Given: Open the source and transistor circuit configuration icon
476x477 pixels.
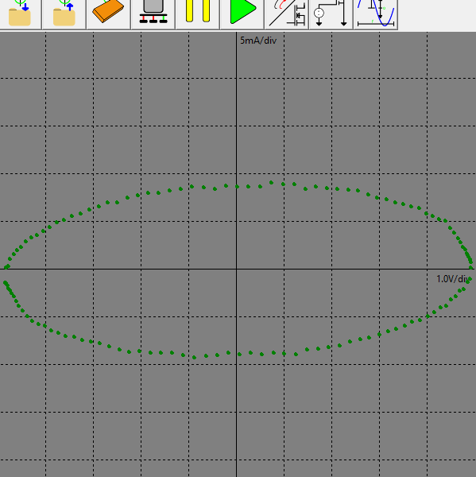Looking at the screenshot, I should (x=331, y=13).
